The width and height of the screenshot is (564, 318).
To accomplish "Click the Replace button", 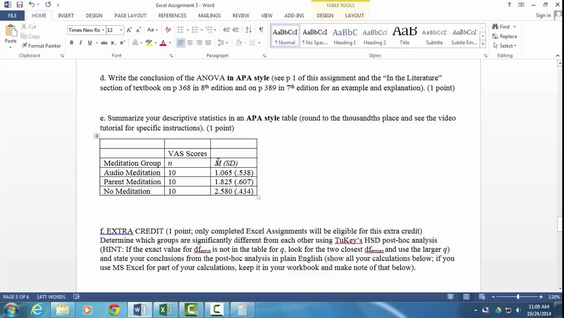I will pos(505,36).
